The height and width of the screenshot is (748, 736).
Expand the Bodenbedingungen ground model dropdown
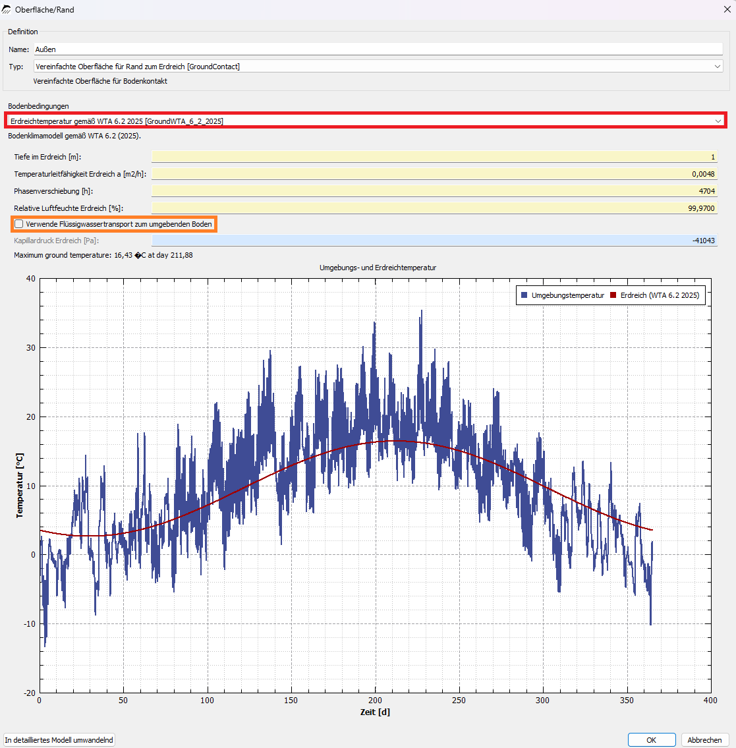coord(366,121)
